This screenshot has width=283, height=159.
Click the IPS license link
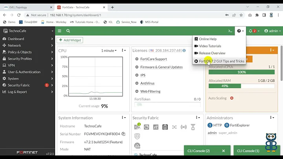[x=143, y=75]
